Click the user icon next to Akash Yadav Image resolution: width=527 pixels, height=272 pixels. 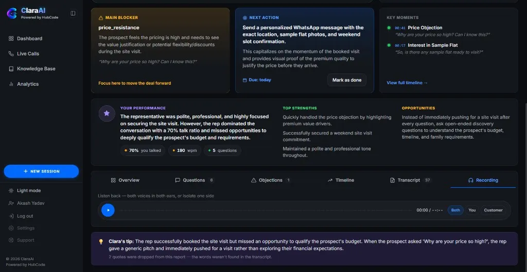11,203
